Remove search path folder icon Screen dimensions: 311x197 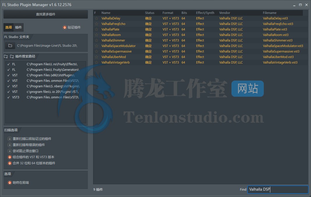12,56
